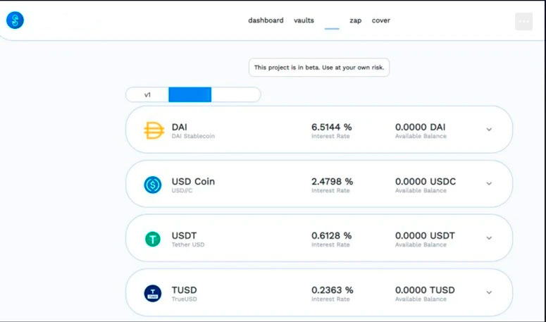Click the 6.5144 % interest rate

click(332, 127)
